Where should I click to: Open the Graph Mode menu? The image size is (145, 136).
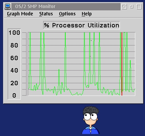pyautogui.click(x=20, y=14)
